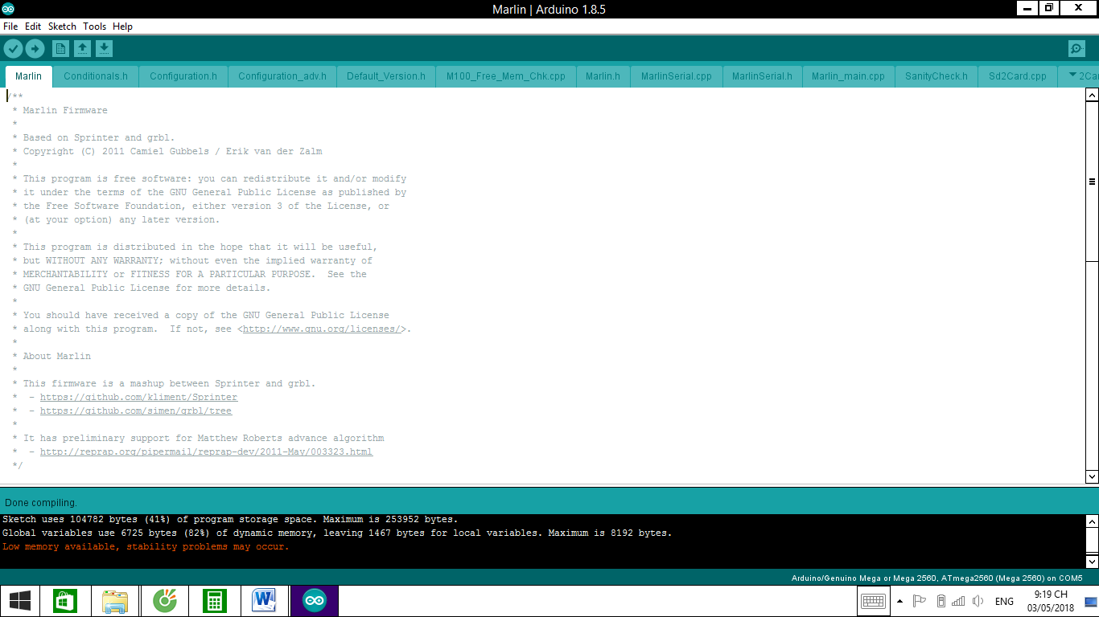Open the network signal tray icon

958,601
